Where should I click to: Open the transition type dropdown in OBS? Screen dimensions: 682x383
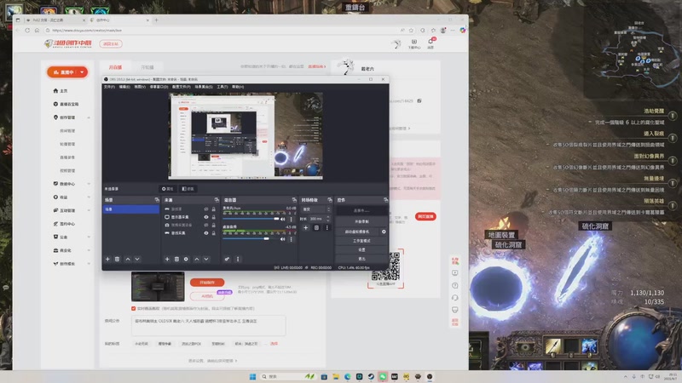coord(315,209)
